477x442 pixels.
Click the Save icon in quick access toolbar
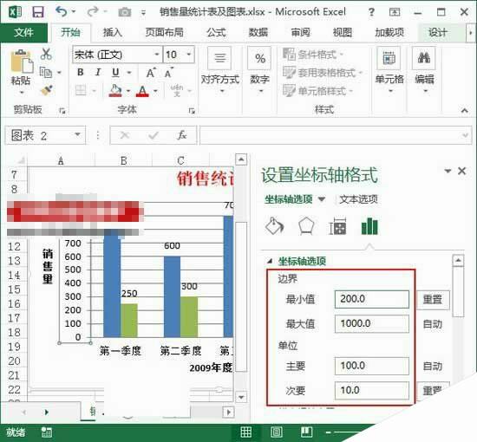point(38,12)
